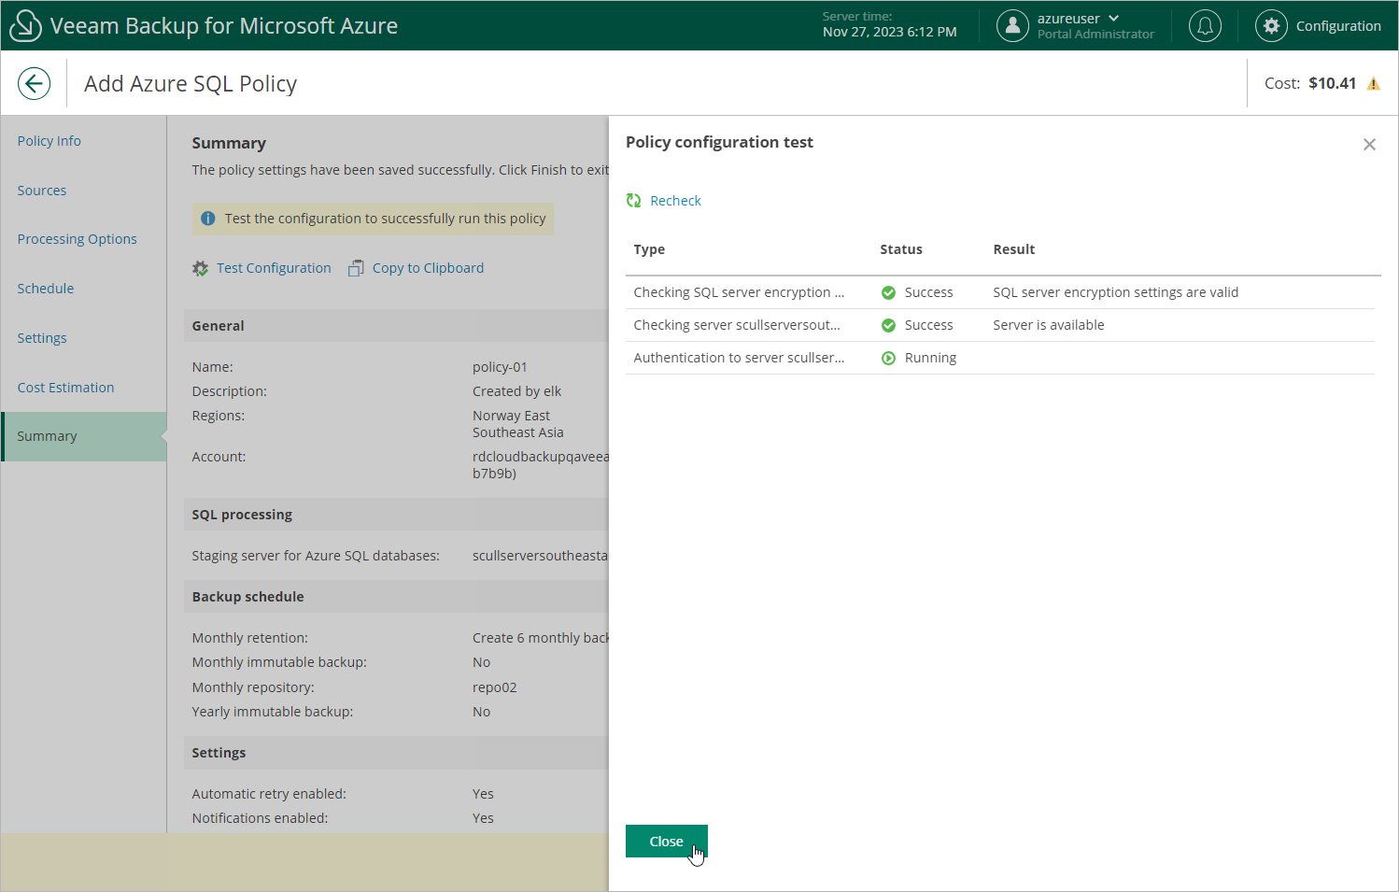This screenshot has width=1399, height=892.
Task: Click the 'SQL processing' section header
Action: [x=242, y=515]
